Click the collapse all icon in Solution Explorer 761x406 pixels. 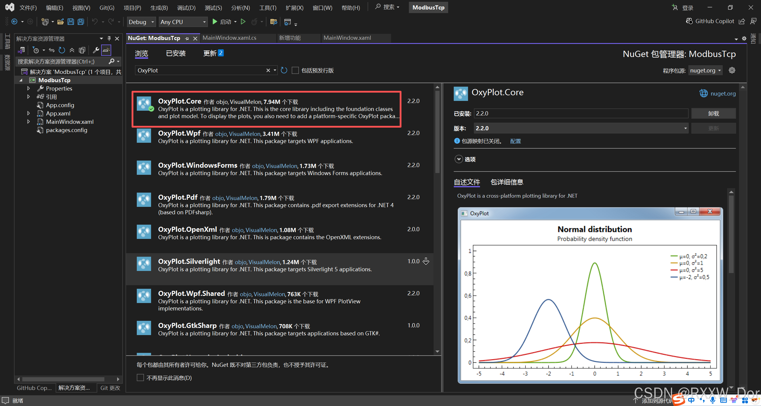coord(72,50)
